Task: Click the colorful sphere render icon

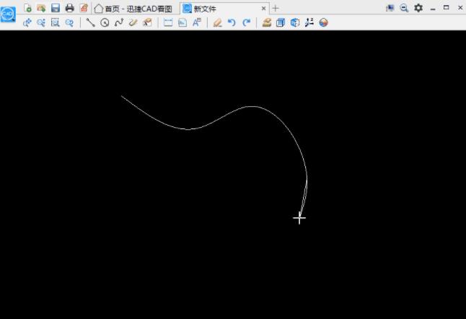Action: pyautogui.click(x=323, y=22)
